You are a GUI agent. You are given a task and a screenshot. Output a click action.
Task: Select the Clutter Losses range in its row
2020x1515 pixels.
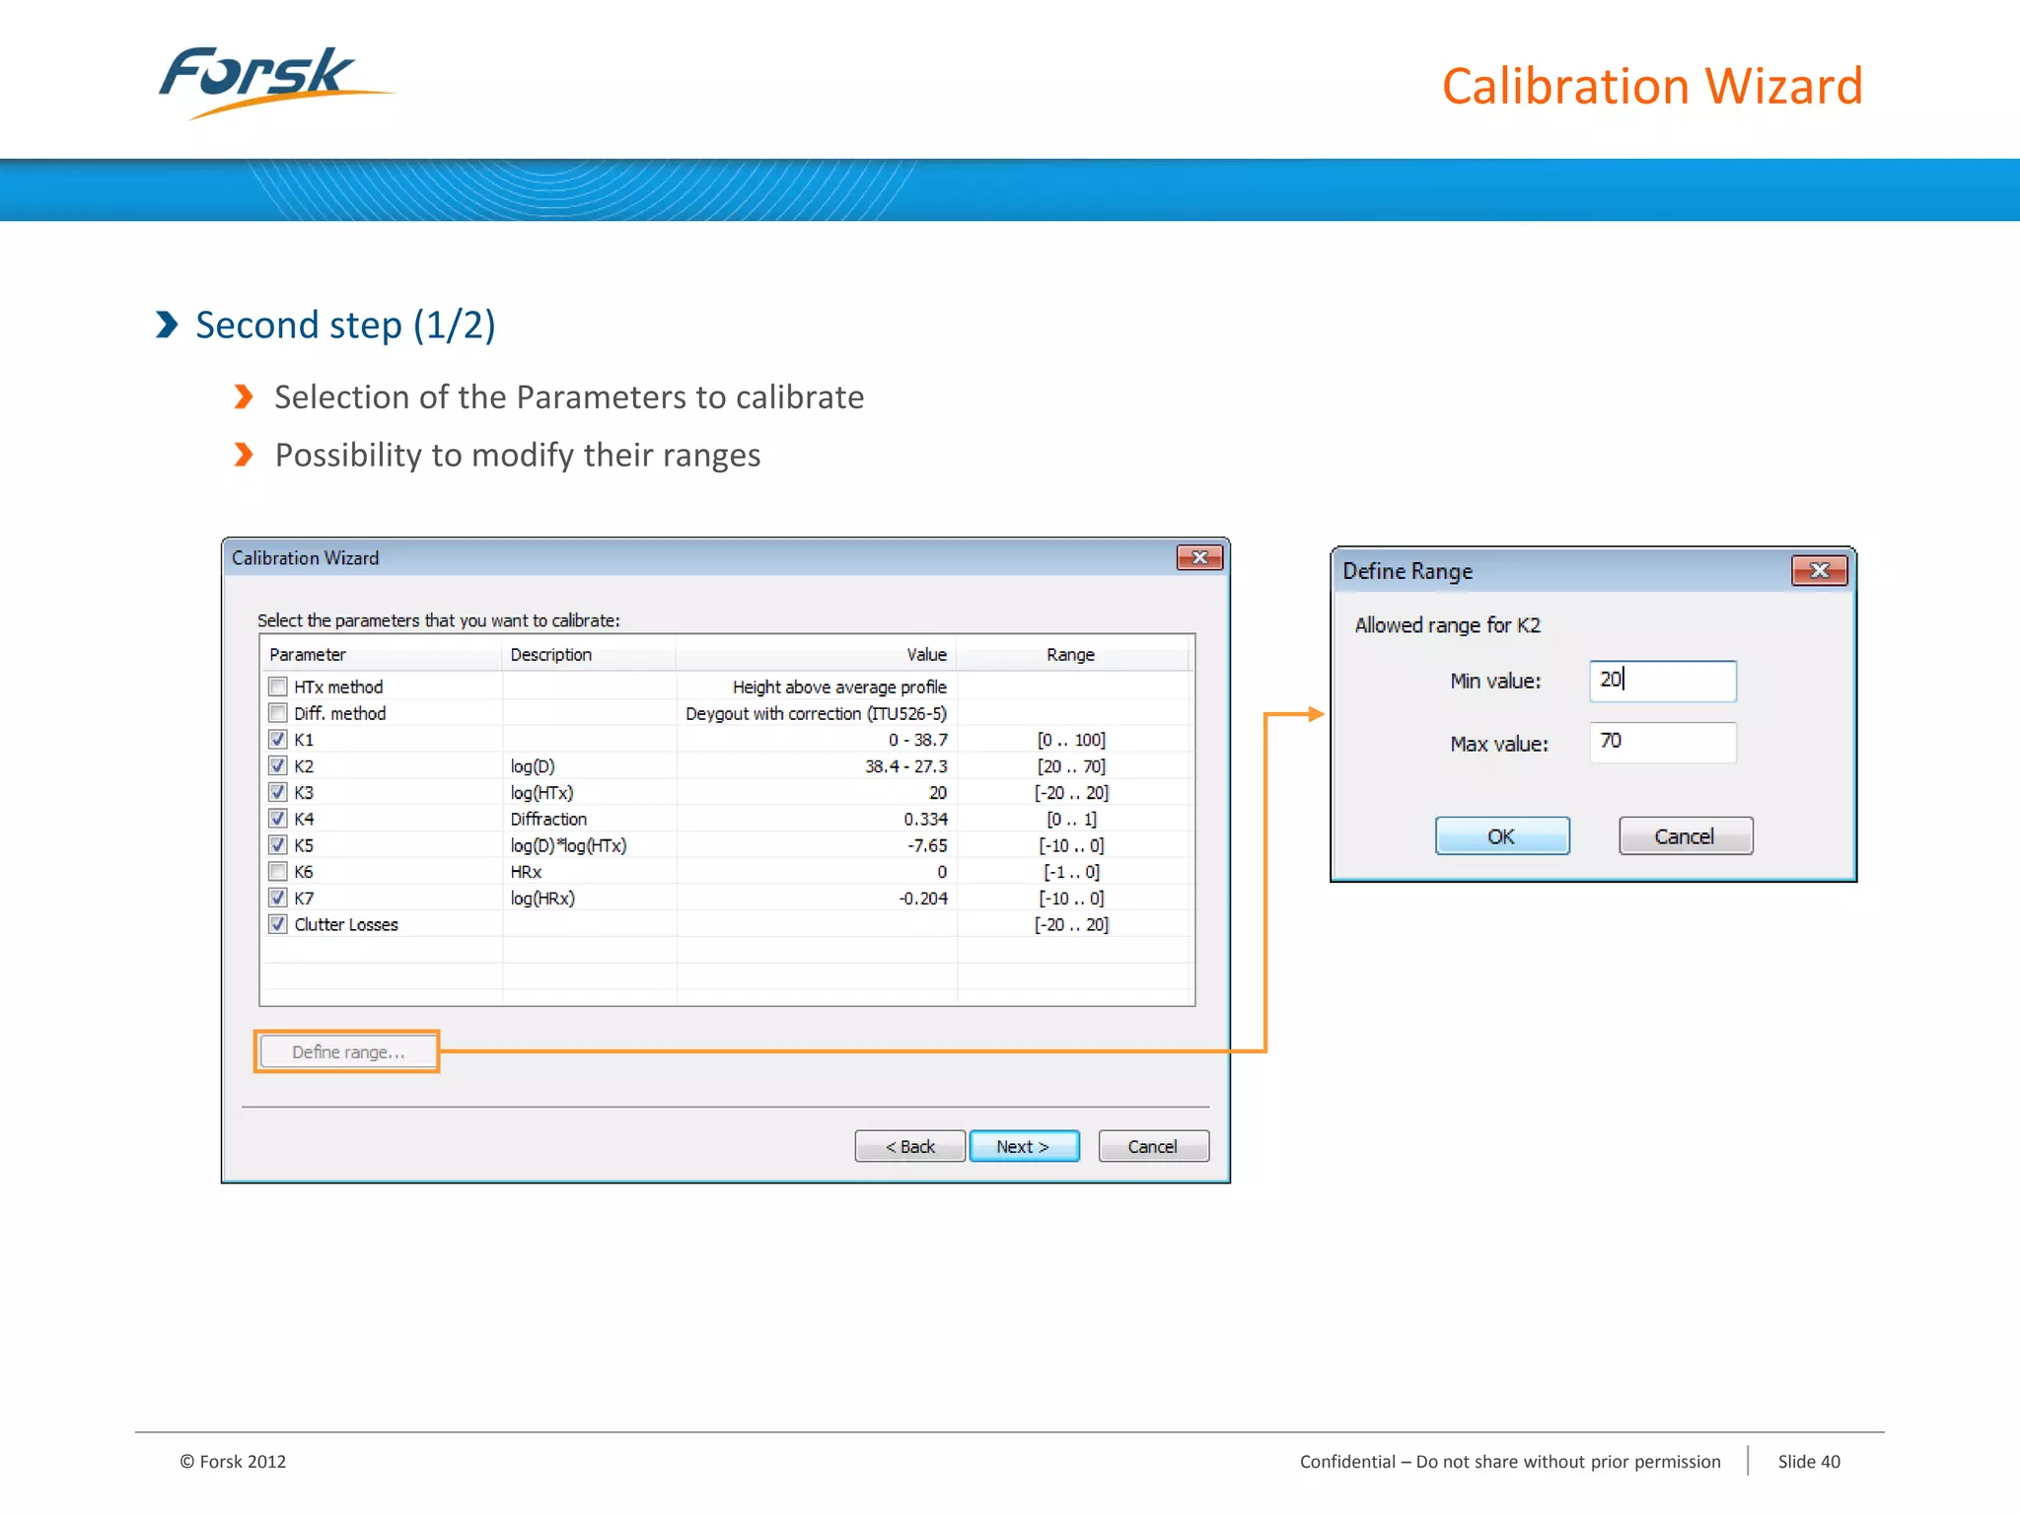(x=1071, y=925)
